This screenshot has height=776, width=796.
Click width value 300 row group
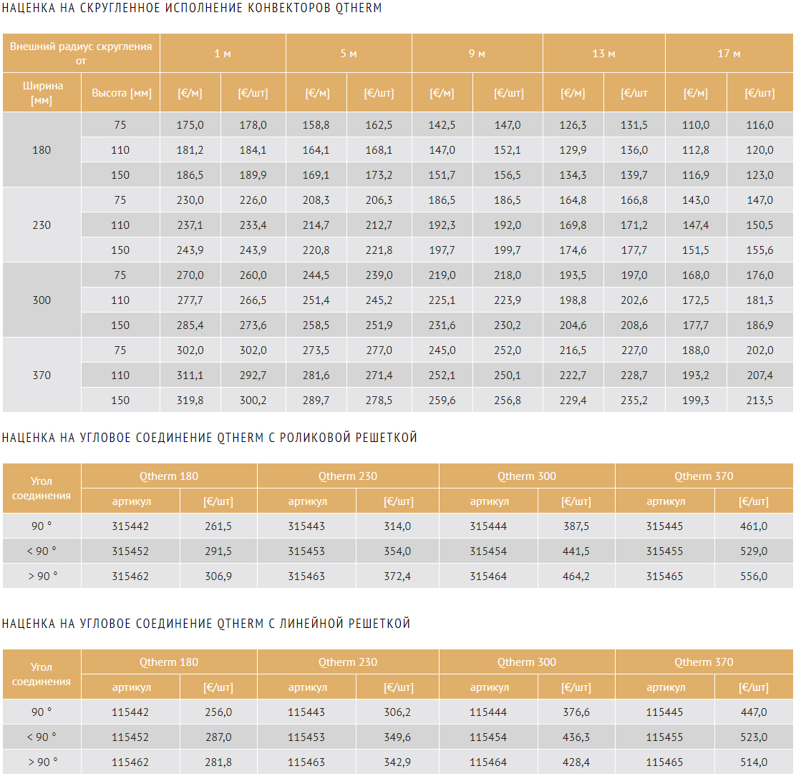42,300
